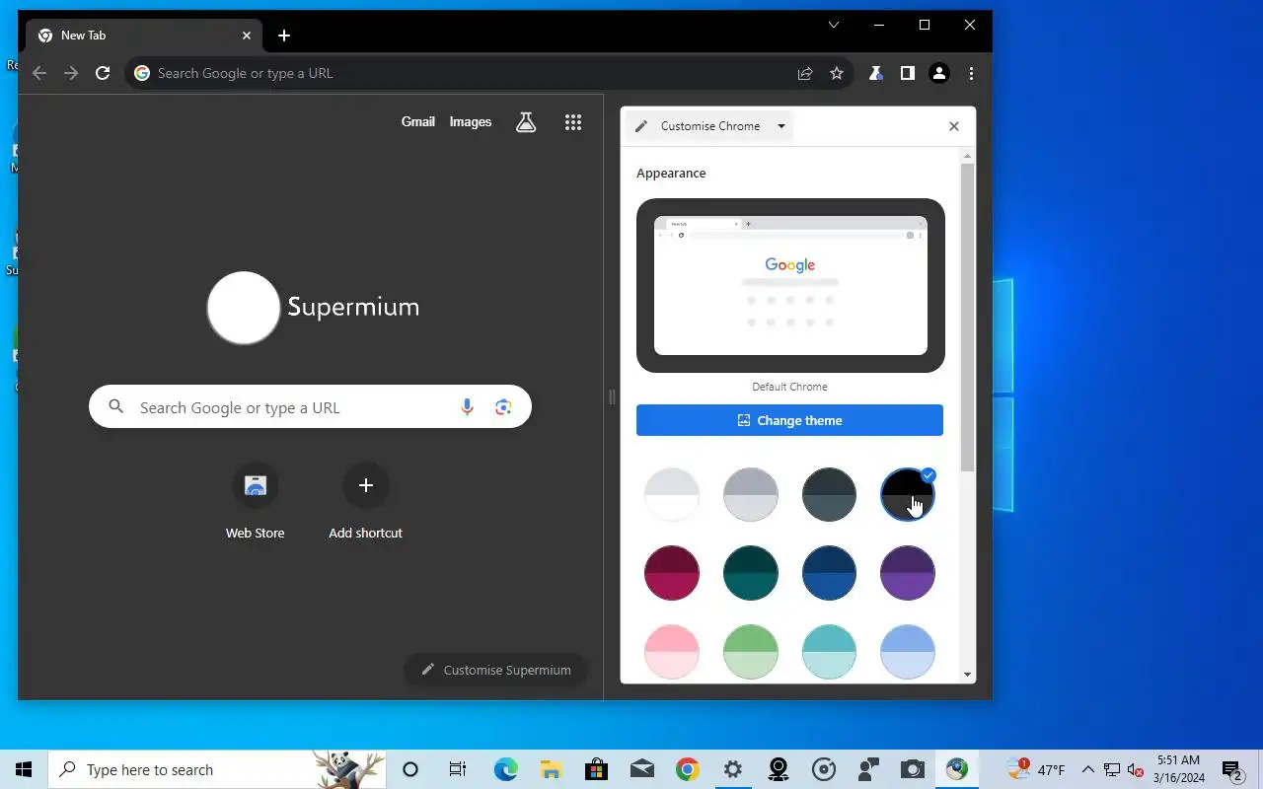Open the notification center icon
1263x789 pixels.
point(1232,769)
